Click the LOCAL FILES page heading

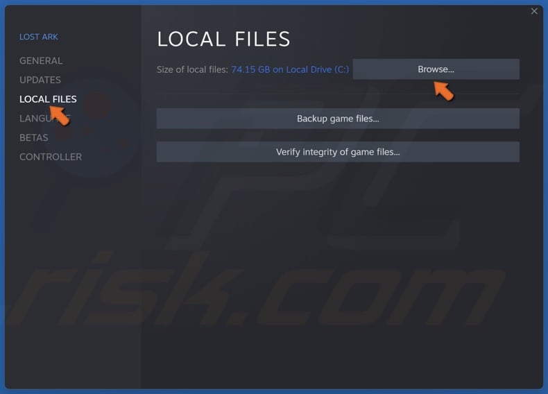click(223, 39)
